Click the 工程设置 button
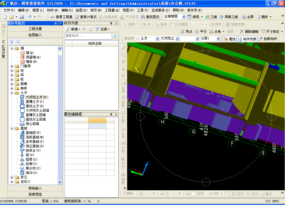 coord(35,29)
